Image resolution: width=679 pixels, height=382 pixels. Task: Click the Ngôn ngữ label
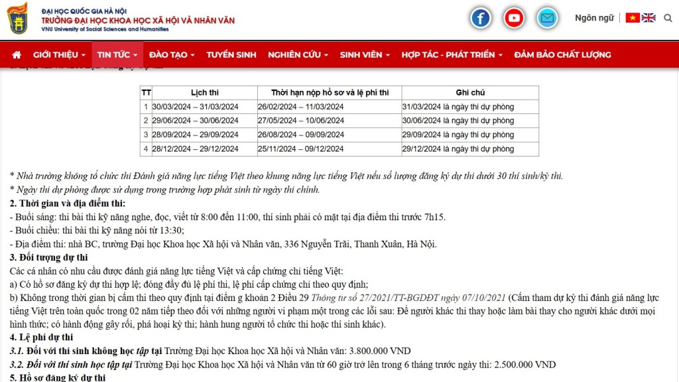tap(594, 18)
